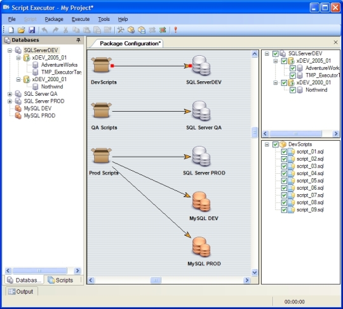Click the red exclamation execute icon
Screen dimensions: 343x309
[175, 30]
